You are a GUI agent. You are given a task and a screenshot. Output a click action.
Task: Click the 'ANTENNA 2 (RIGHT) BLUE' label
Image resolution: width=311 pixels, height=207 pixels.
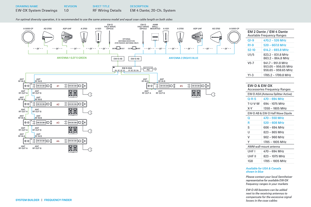coord(183,58)
